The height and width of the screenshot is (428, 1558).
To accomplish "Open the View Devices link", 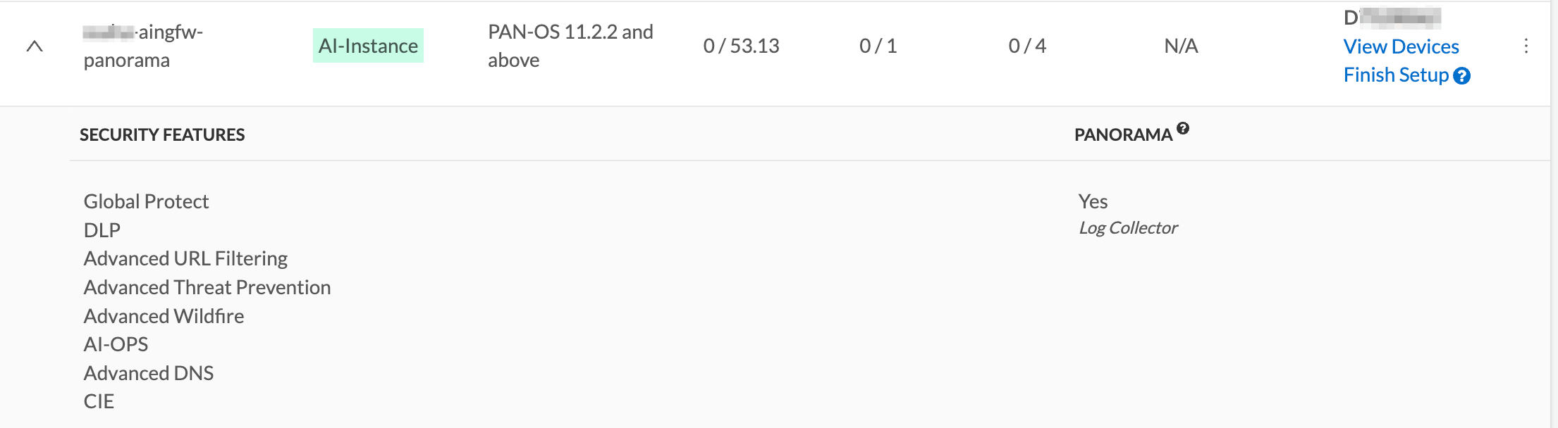I will coord(1400,46).
